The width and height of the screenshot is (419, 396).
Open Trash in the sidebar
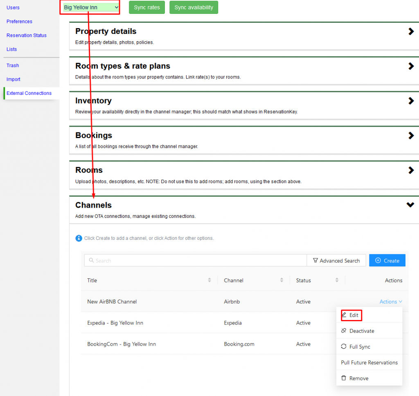click(13, 65)
